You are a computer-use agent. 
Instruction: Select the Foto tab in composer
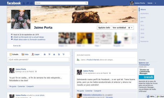[x=25, y=54]
